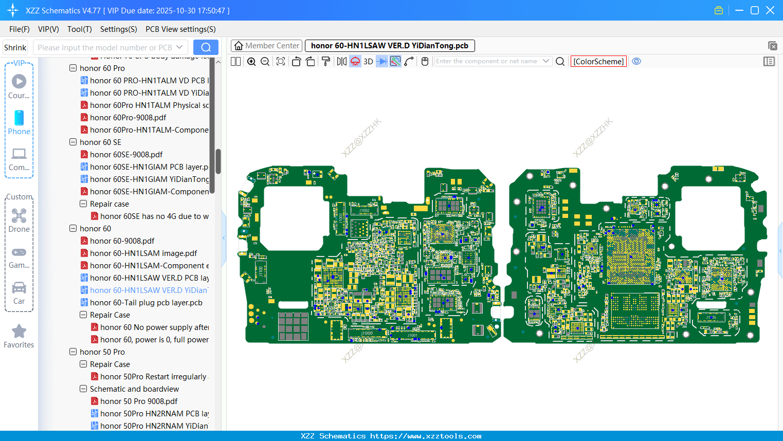Image resolution: width=783 pixels, height=441 pixels.
Task: Open PCB View settings(S) menu
Action: (x=180, y=29)
